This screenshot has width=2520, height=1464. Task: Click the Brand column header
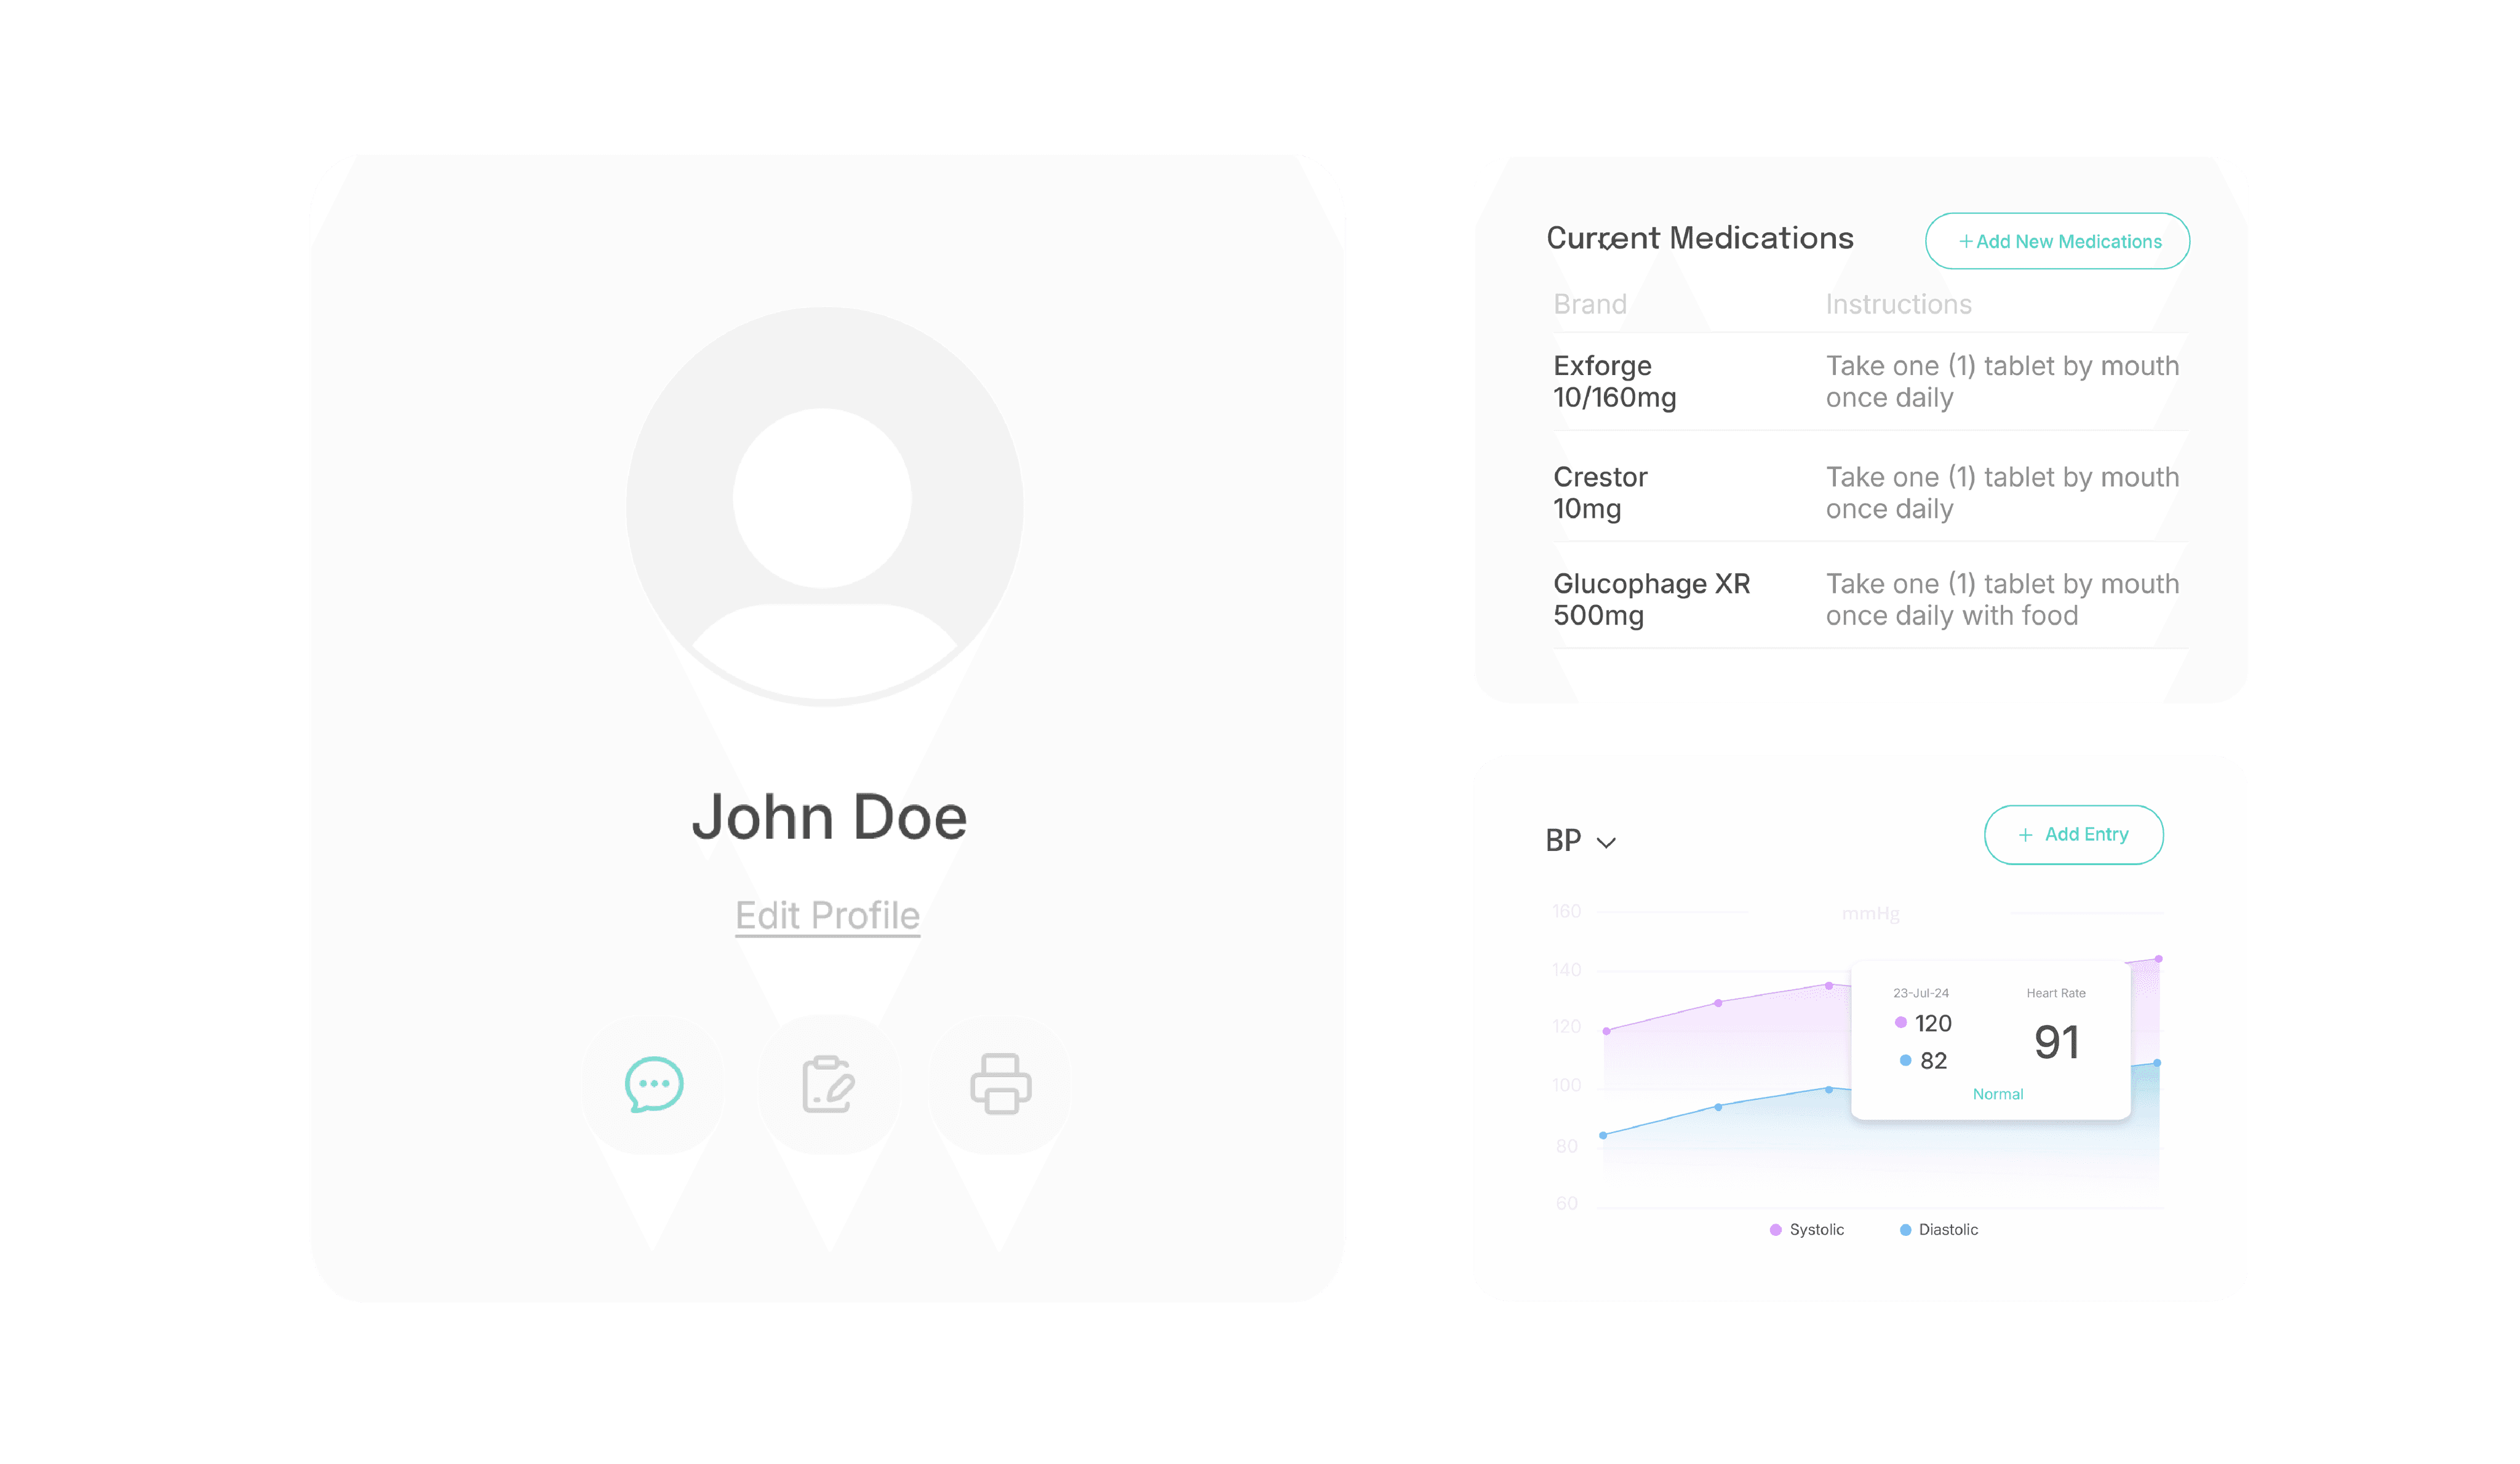pyautogui.click(x=1589, y=303)
